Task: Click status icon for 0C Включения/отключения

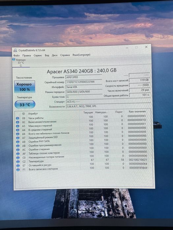Action: click(x=17, y=122)
